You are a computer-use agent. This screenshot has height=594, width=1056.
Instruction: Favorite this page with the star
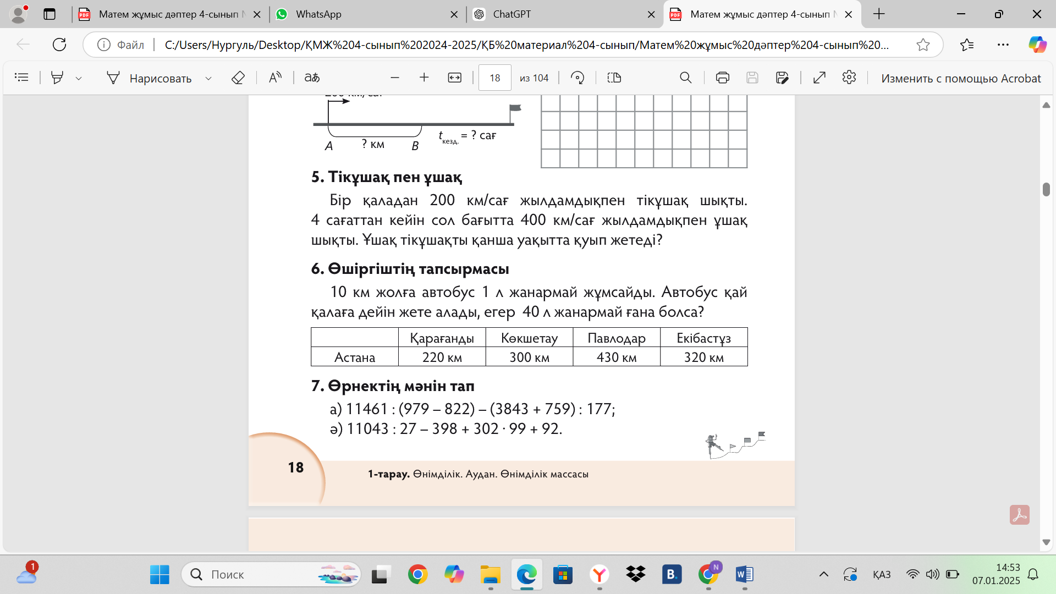click(x=923, y=45)
